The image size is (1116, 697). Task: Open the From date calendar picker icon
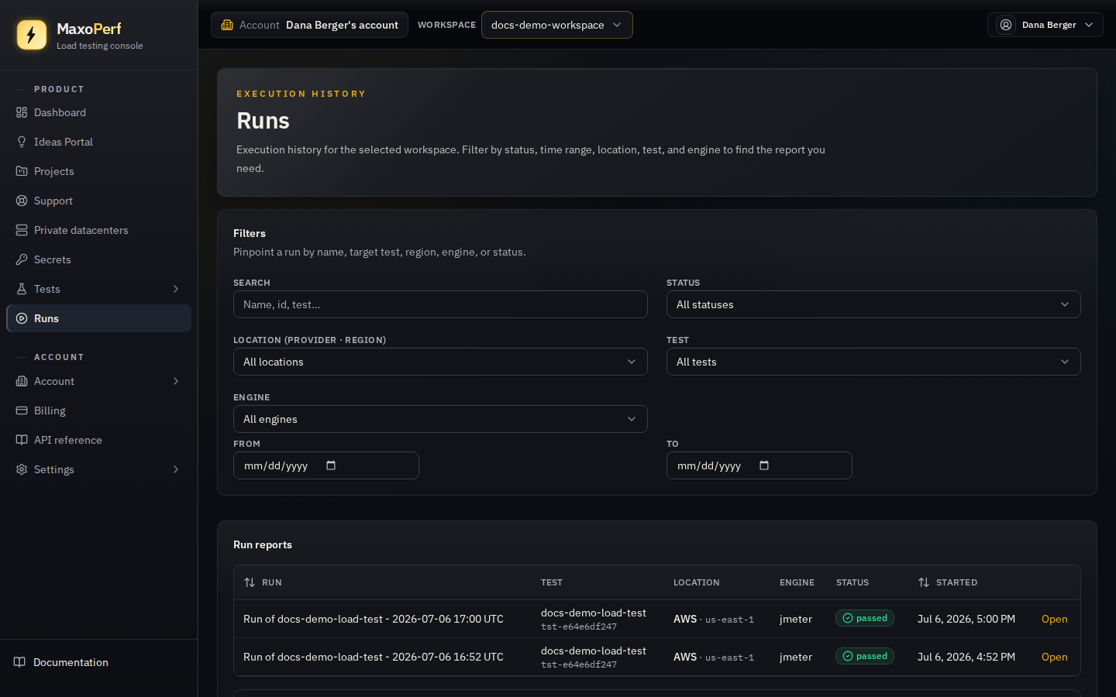[331, 465]
